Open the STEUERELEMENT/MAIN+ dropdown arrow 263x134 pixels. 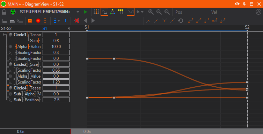[78, 12]
